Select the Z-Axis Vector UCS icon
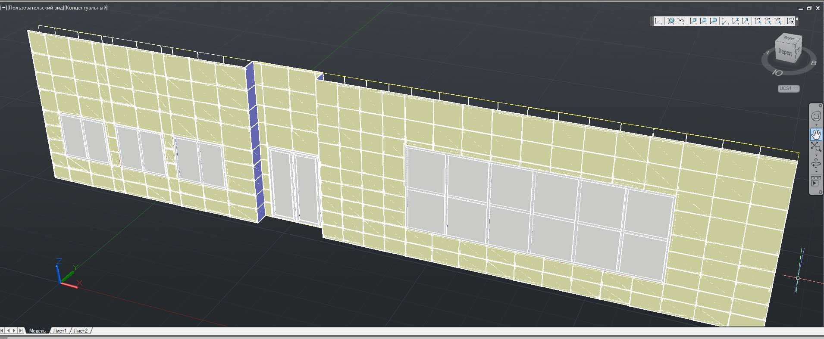This screenshot has height=339, width=824. 735,21
